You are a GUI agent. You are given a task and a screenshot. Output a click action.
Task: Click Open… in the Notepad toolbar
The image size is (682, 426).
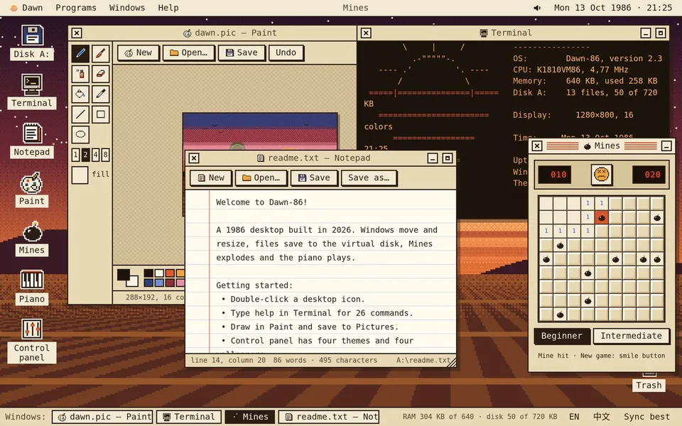pyautogui.click(x=261, y=177)
